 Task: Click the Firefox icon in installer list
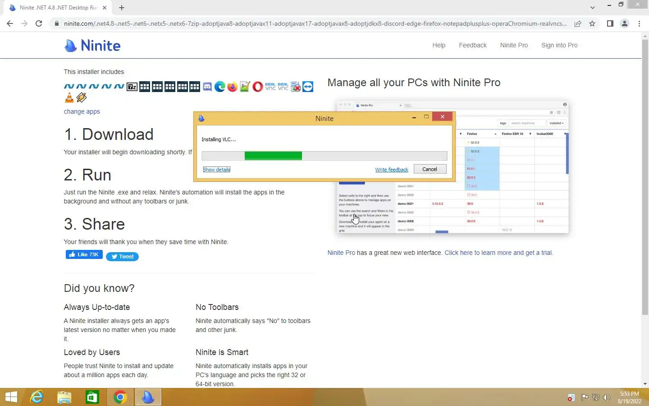click(233, 87)
